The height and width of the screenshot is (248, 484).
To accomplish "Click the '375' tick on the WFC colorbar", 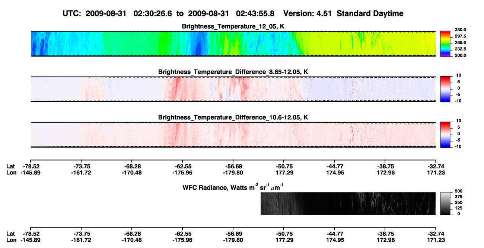I will point(459,197).
